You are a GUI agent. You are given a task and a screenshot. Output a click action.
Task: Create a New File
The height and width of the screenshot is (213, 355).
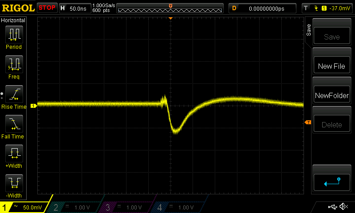click(331, 65)
